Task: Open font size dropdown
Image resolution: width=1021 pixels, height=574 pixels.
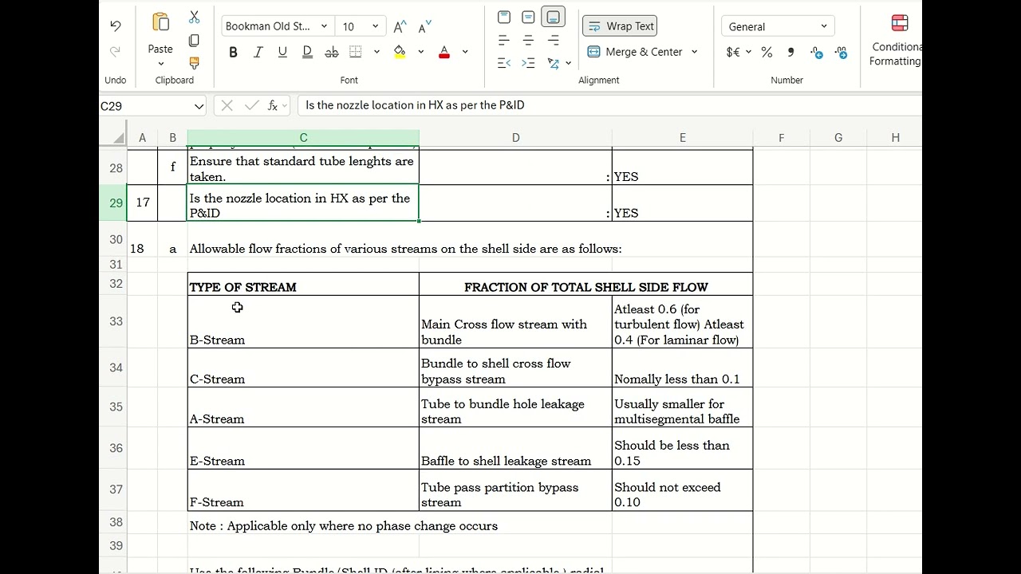Action: (x=375, y=26)
